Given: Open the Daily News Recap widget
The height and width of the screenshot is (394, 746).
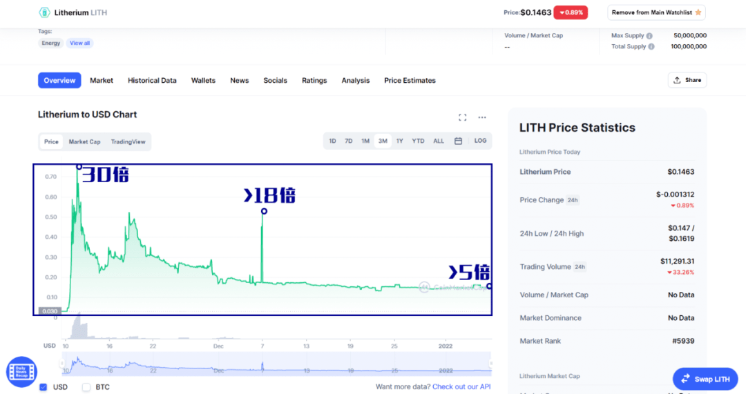Looking at the screenshot, I should (x=21, y=372).
